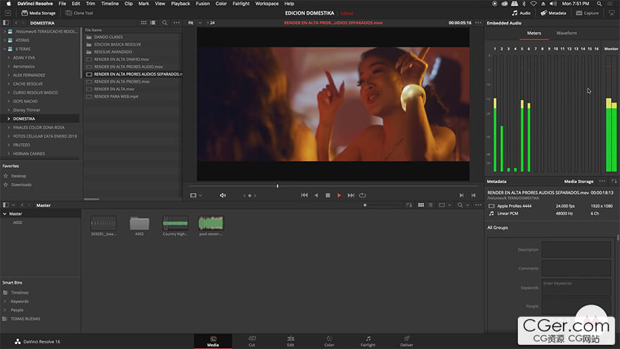
Task: Open viewer options menu beside timecode
Action: tap(478, 23)
